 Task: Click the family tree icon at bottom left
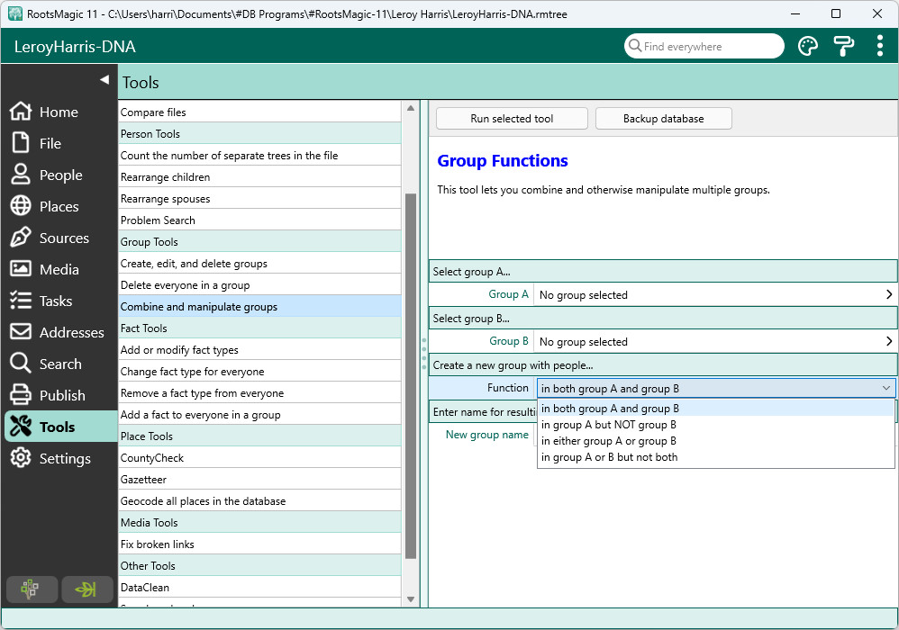[x=29, y=589]
